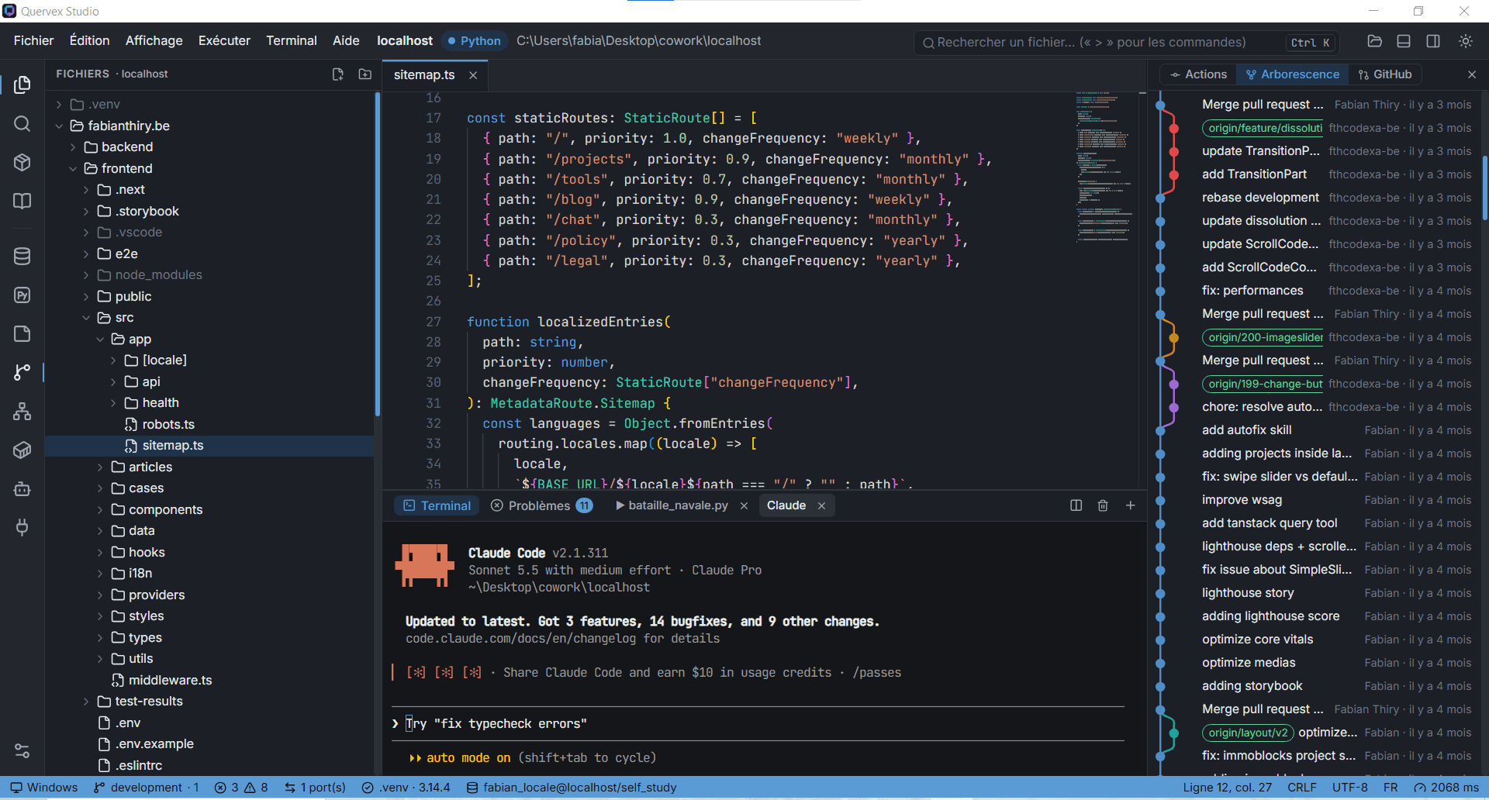Open the database sidebar icon

[x=22, y=257]
